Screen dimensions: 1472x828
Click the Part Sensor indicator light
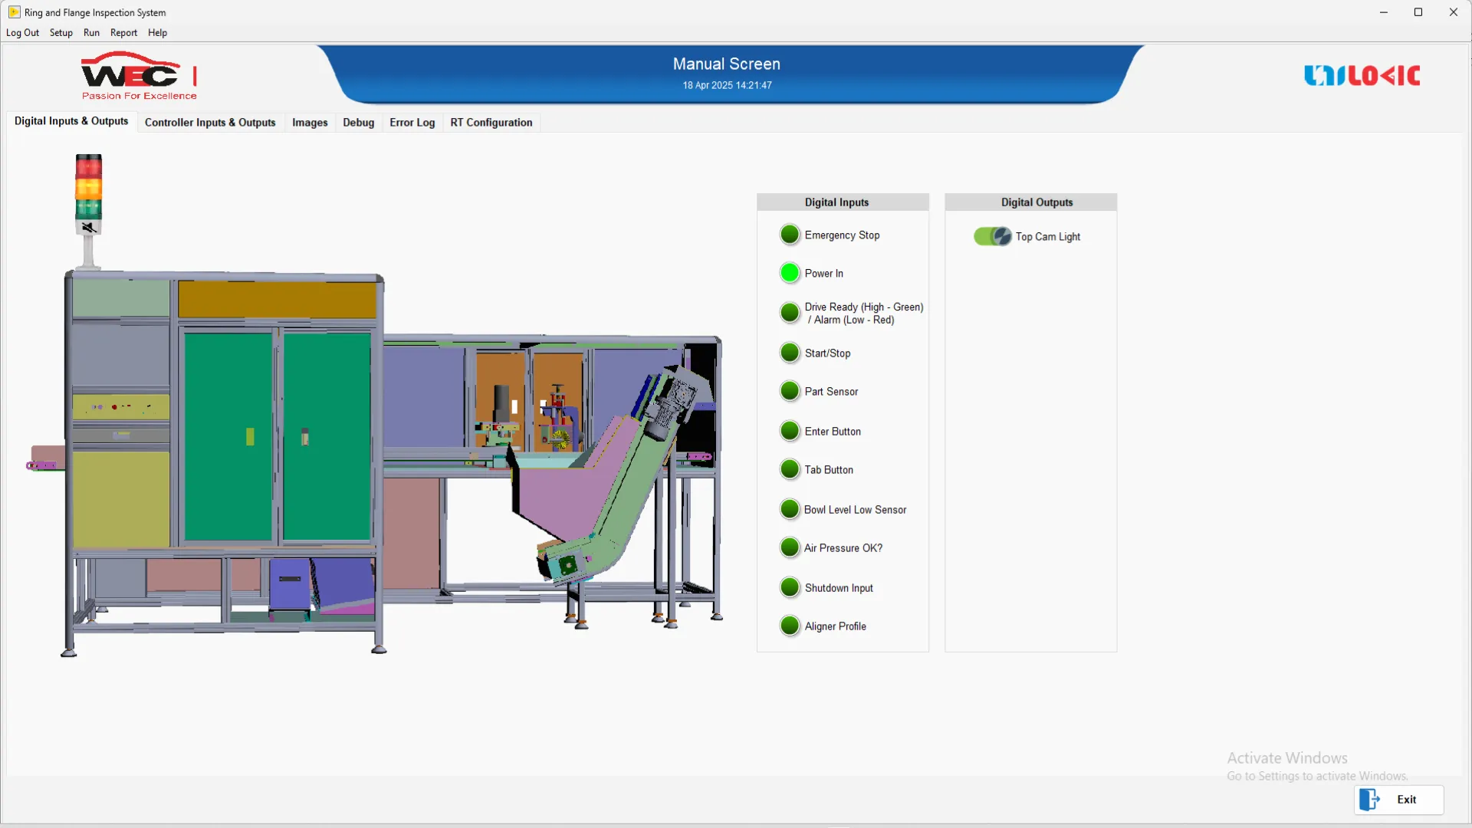tap(790, 391)
